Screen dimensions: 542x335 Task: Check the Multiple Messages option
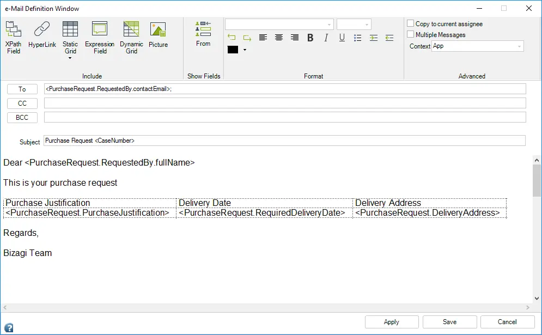[410, 34]
